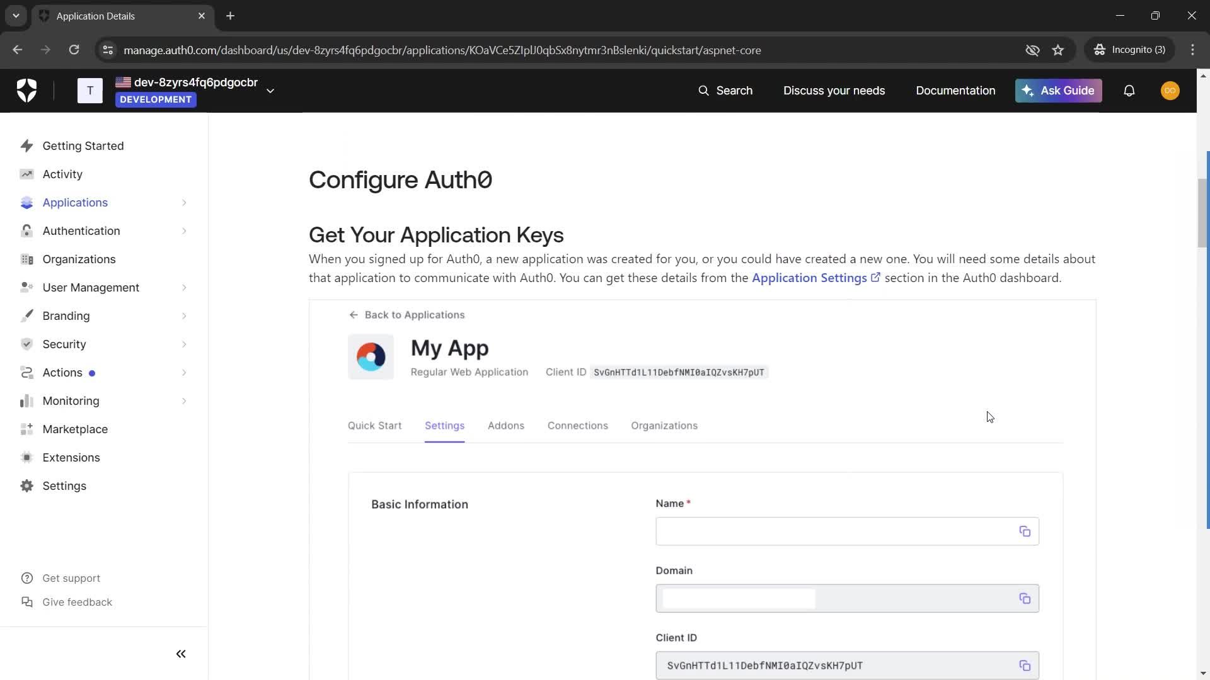Open a new browser tab
Screen dimensions: 1210x680
point(231,16)
